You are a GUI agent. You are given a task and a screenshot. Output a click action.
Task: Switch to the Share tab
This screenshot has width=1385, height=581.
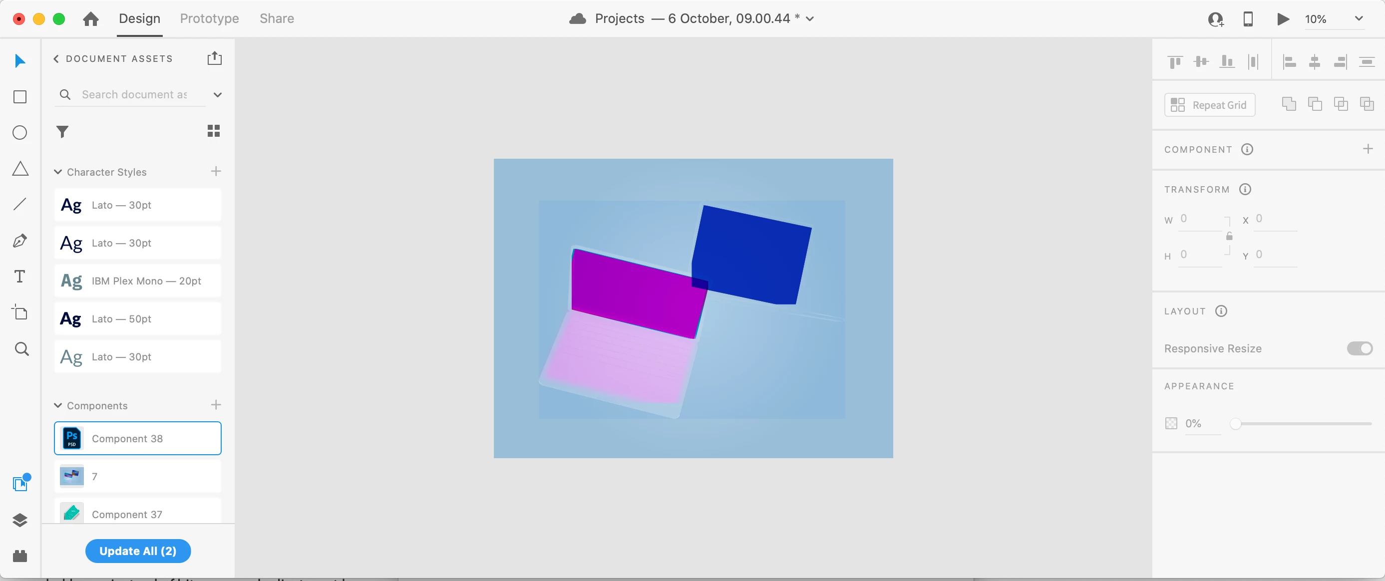coord(277,19)
